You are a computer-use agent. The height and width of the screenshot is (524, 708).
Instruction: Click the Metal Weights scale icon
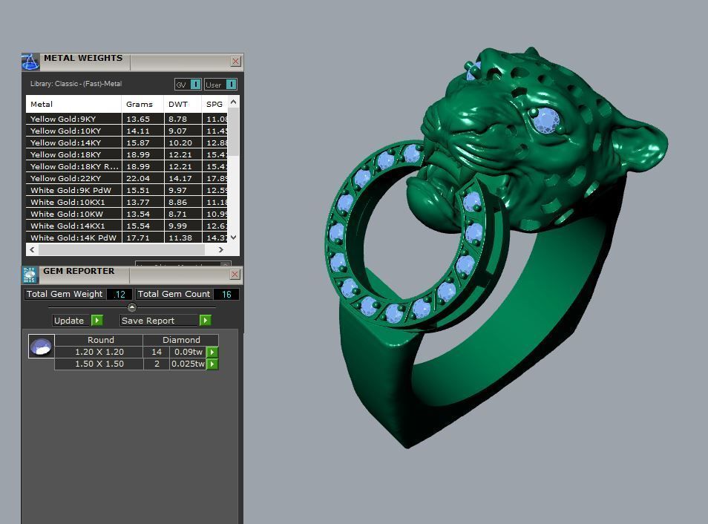(30, 62)
